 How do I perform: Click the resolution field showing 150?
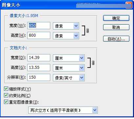click(39, 77)
